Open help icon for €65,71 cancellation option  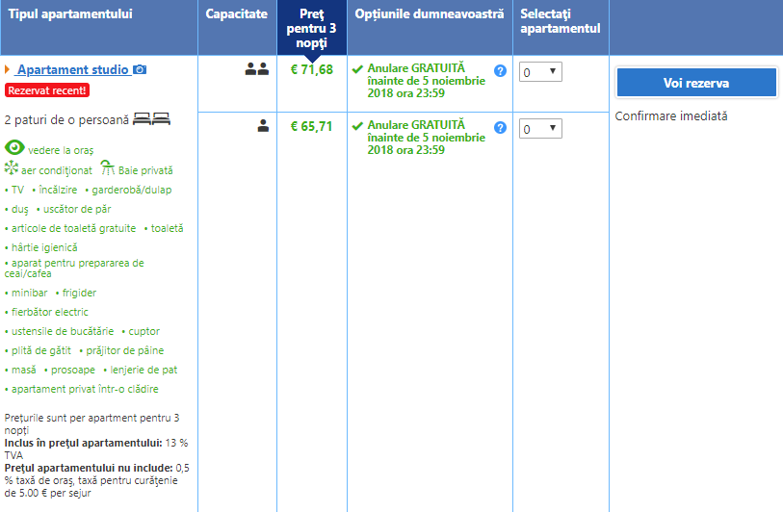tap(500, 127)
